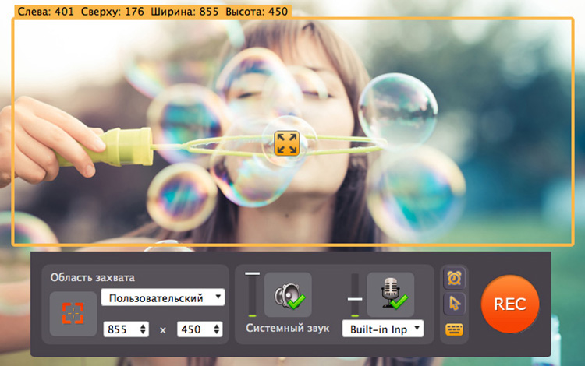Click the orange move handle in capture frame

click(x=287, y=143)
